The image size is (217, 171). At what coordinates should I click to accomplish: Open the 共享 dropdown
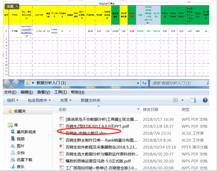[66, 100]
